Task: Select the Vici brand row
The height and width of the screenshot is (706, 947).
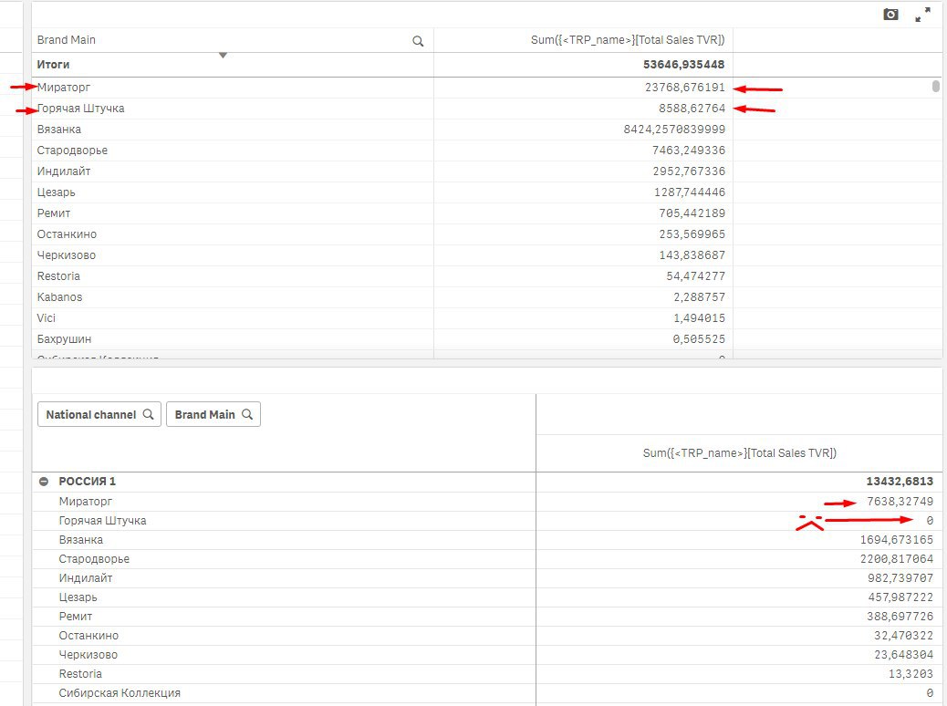Action: click(x=47, y=318)
